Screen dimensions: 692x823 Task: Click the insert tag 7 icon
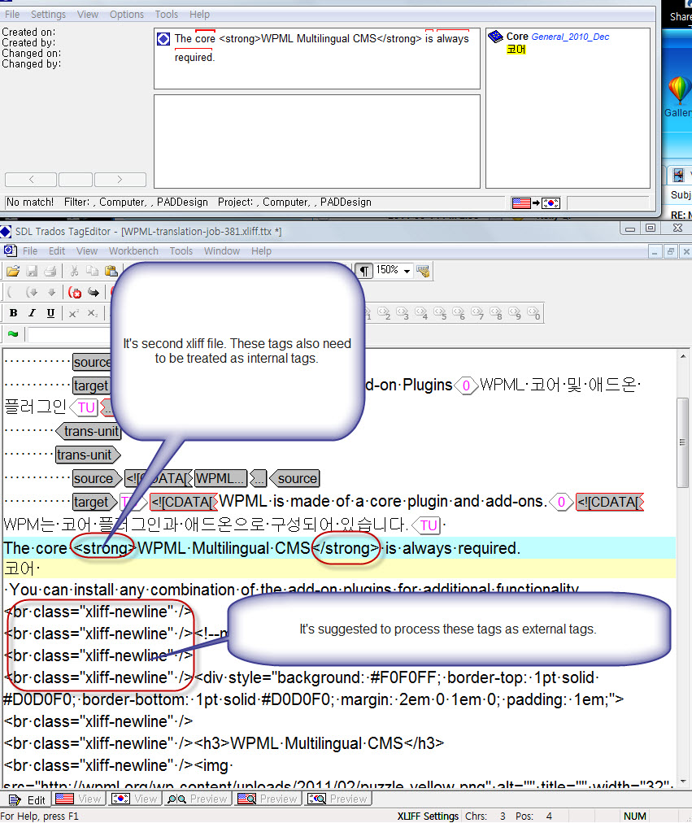(477, 313)
